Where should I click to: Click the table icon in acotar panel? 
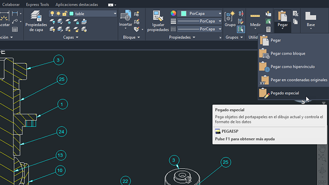coord(15,29)
